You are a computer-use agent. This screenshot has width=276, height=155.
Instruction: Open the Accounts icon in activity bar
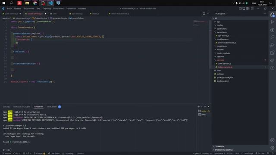click(272, 140)
